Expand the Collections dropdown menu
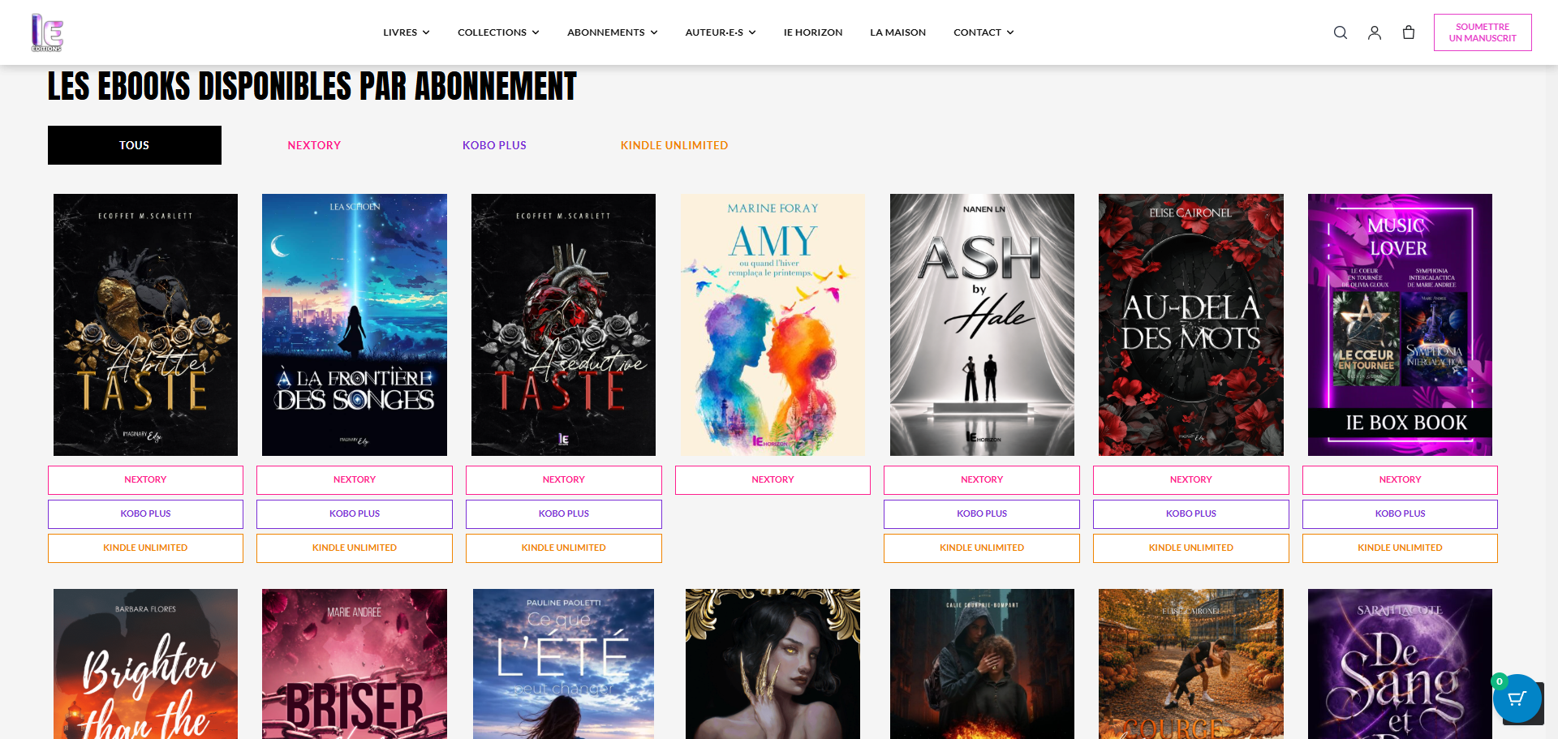 coord(498,32)
